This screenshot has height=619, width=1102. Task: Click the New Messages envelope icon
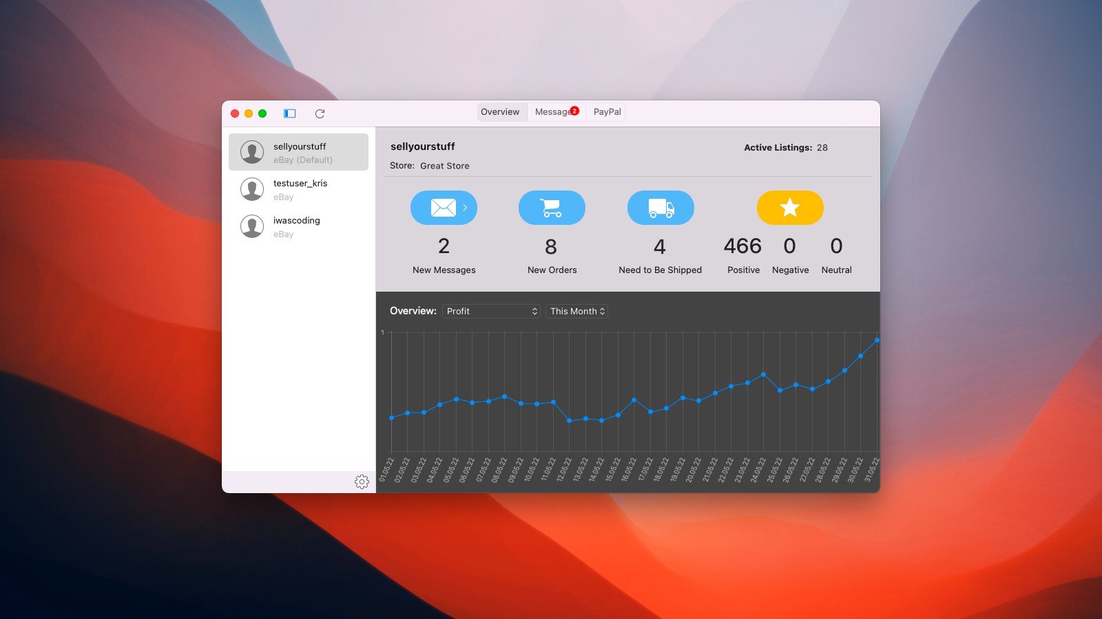coord(443,208)
